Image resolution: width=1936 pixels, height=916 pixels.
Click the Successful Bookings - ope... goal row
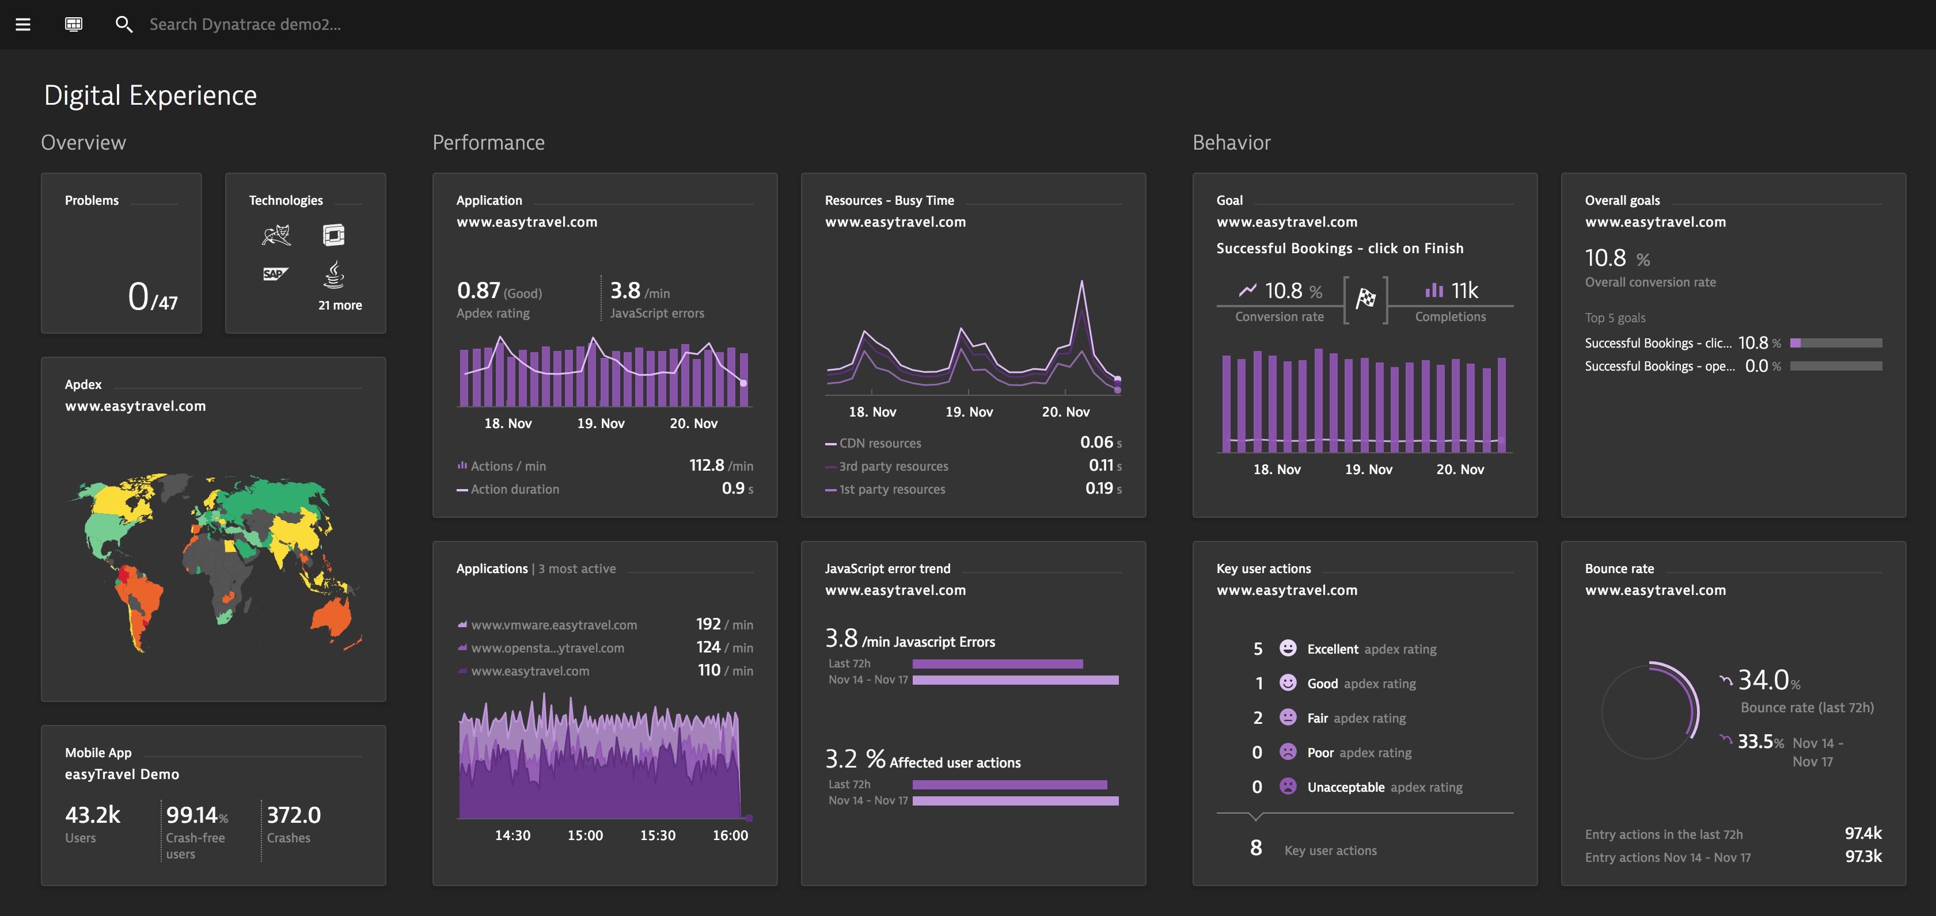(1733, 367)
